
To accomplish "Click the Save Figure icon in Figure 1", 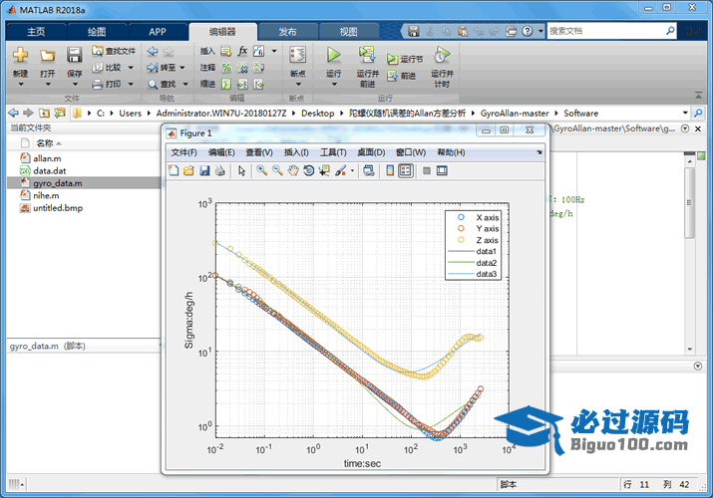I will [204, 170].
